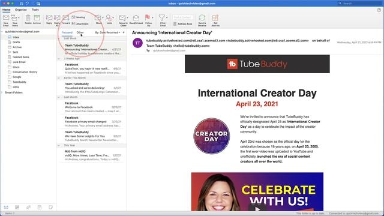The height and width of the screenshot is (216, 384).
Task: Expand Smart Folders in sidebar
Action: [x=2, y=92]
